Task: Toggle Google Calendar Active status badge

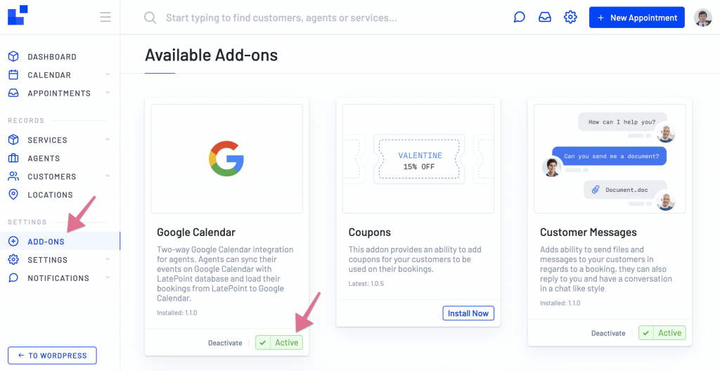Action: point(279,342)
